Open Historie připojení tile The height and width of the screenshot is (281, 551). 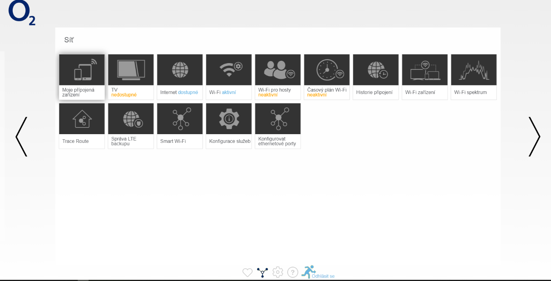(x=375, y=77)
